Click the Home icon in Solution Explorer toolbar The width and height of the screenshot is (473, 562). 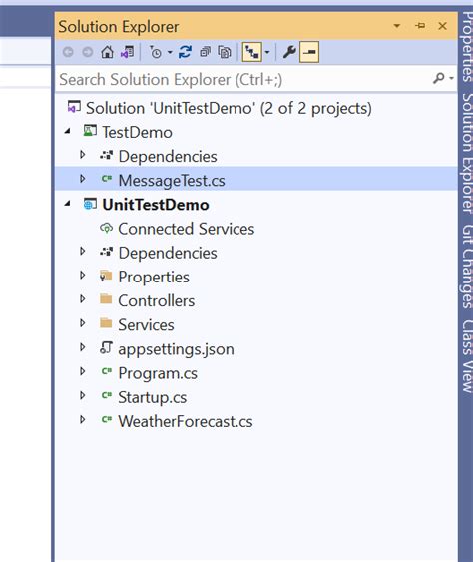107,52
